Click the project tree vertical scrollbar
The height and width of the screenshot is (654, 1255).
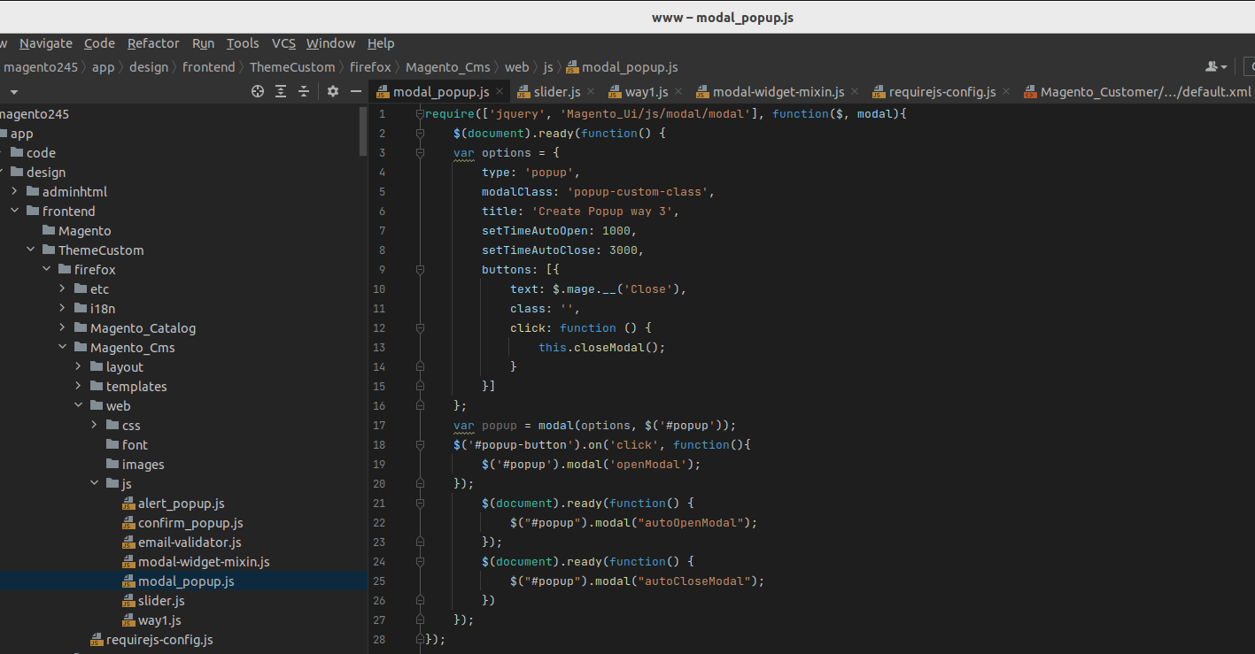coord(363,131)
